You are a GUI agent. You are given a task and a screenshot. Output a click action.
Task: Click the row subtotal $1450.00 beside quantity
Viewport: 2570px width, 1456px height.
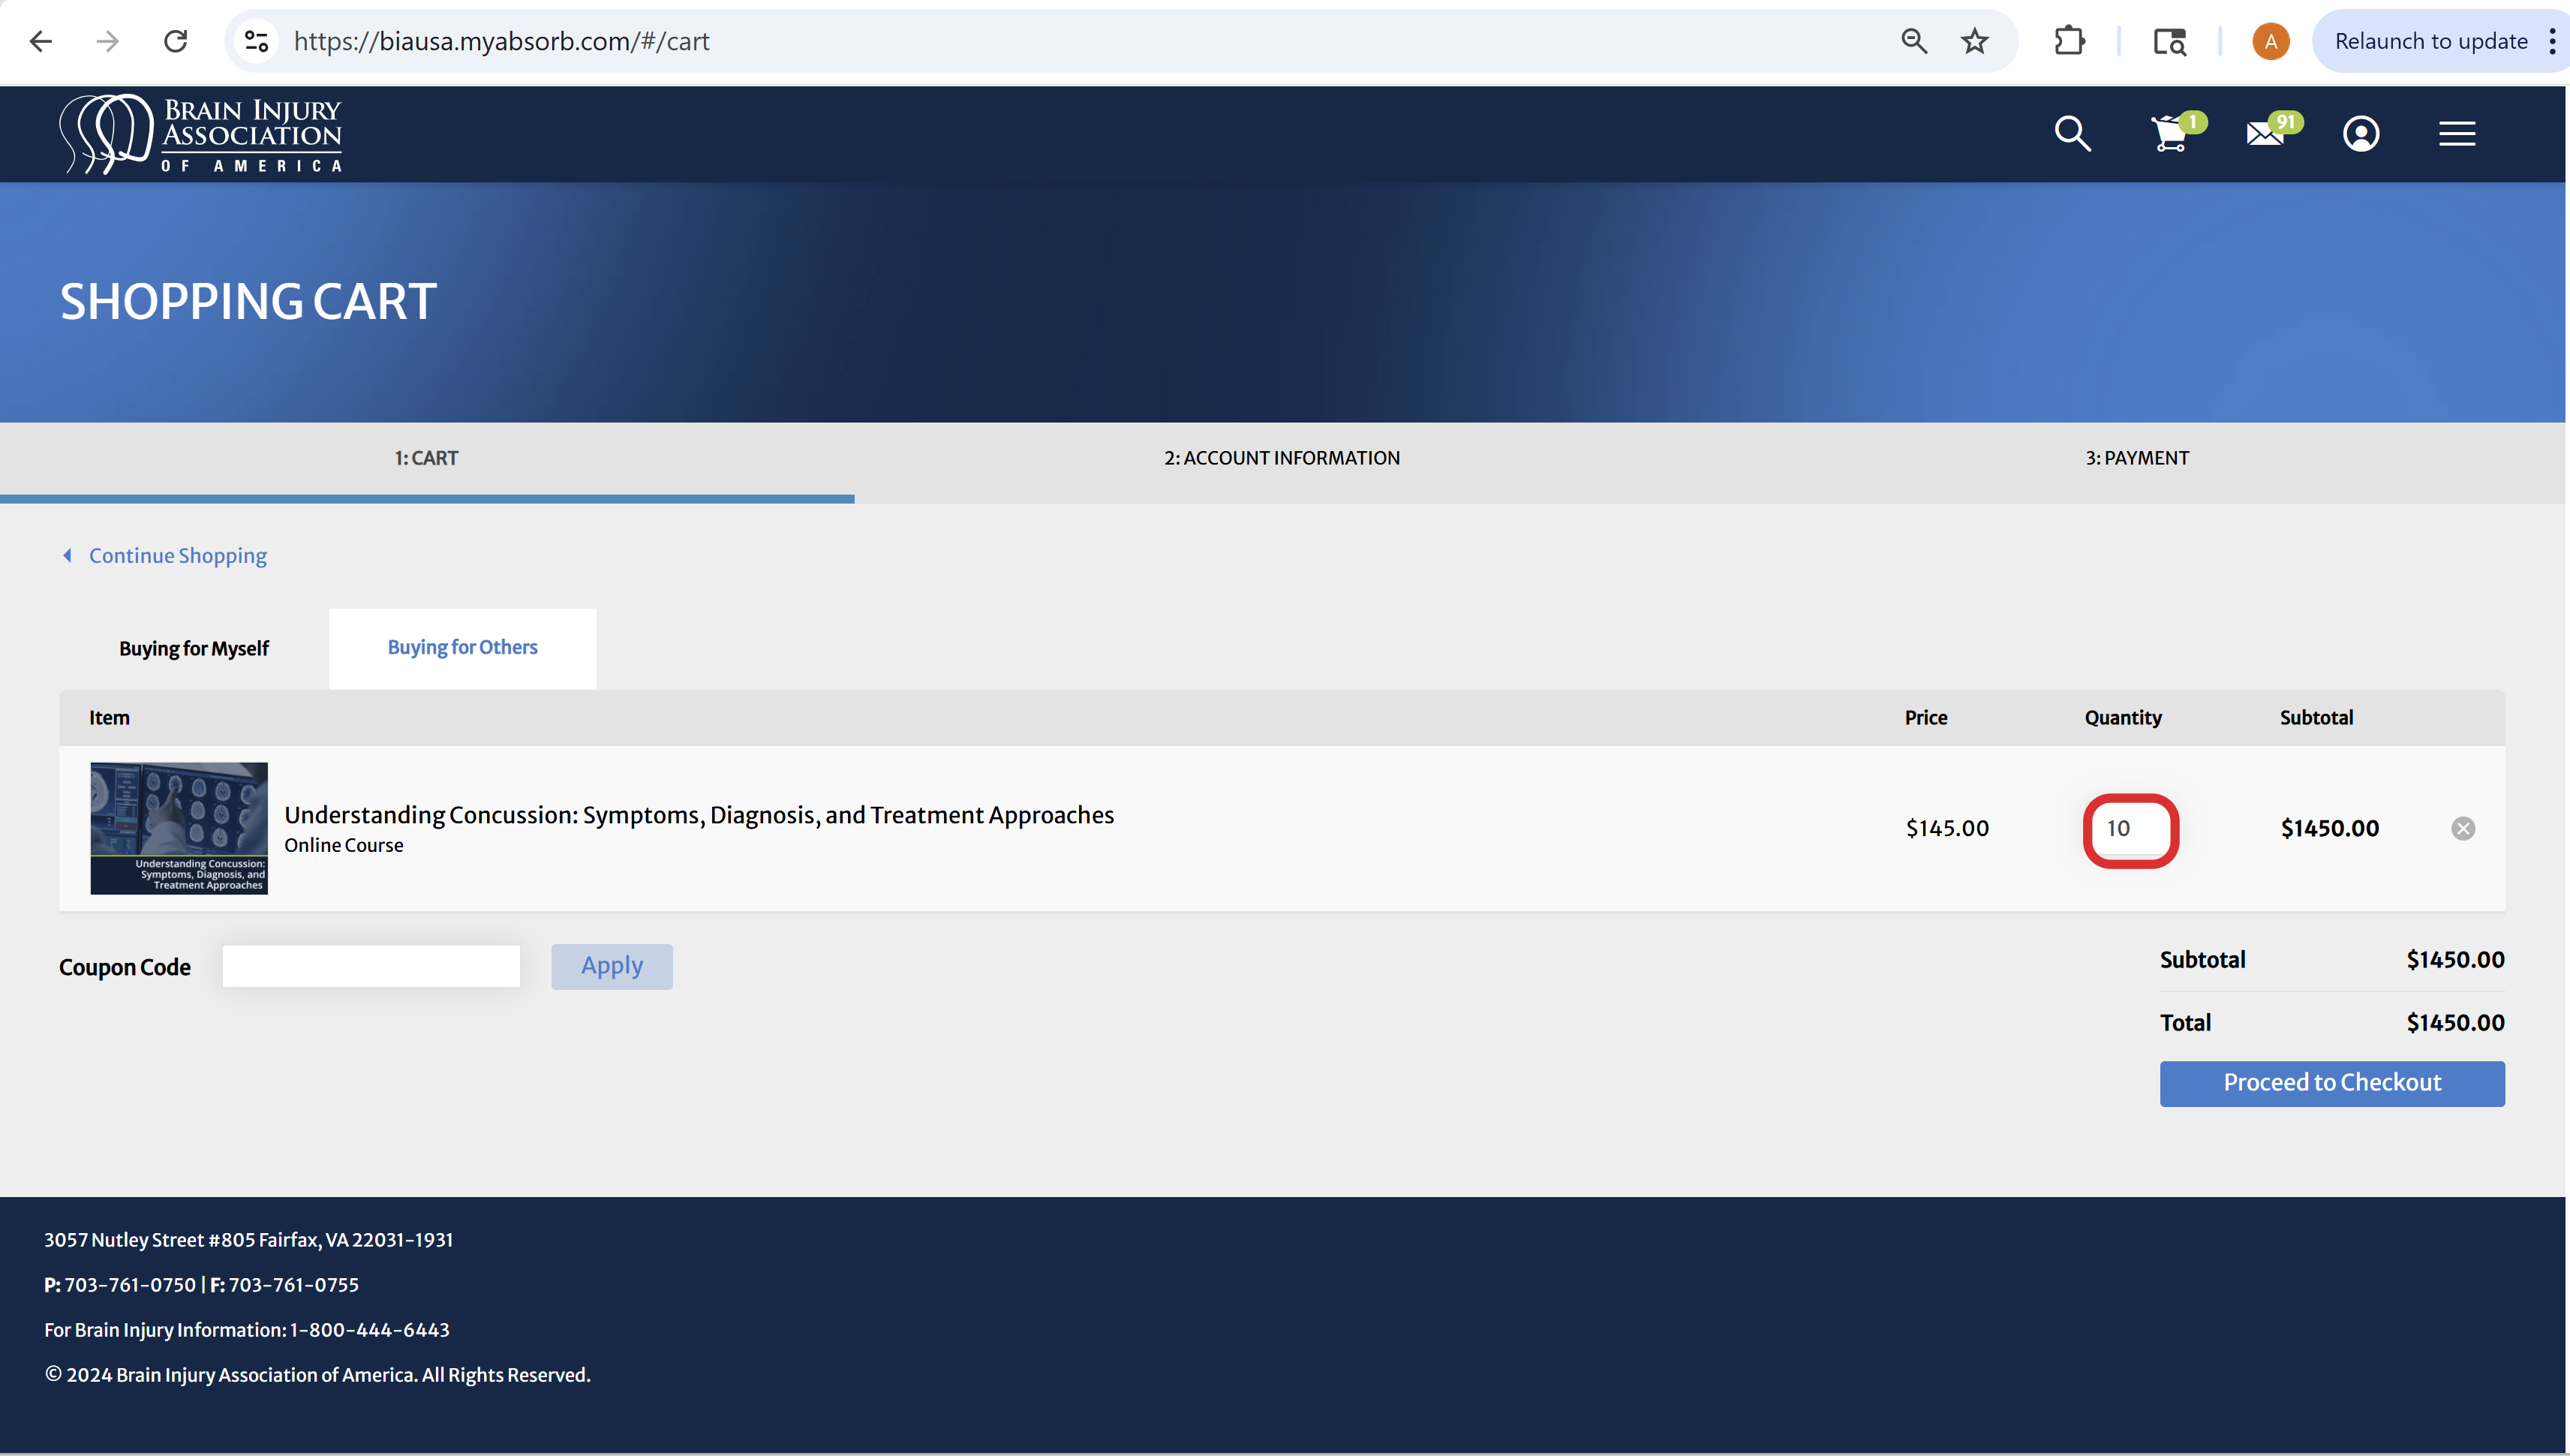(x=2330, y=828)
